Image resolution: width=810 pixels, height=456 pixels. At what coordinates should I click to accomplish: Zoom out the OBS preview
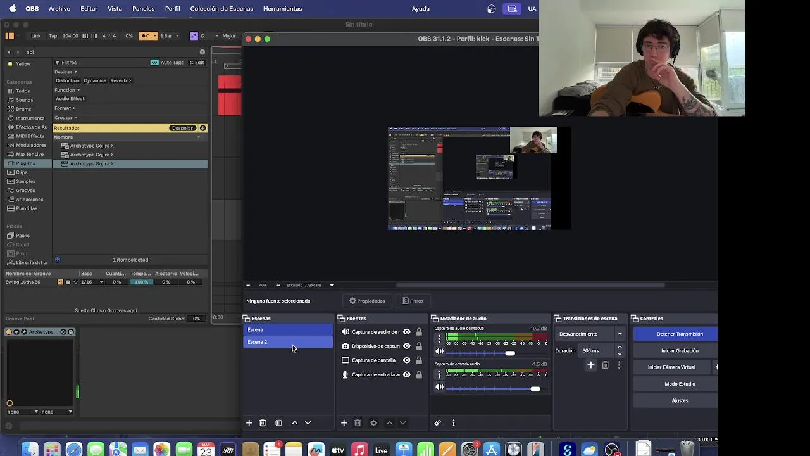248,285
